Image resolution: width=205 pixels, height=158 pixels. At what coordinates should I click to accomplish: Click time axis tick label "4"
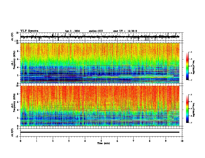85,141
